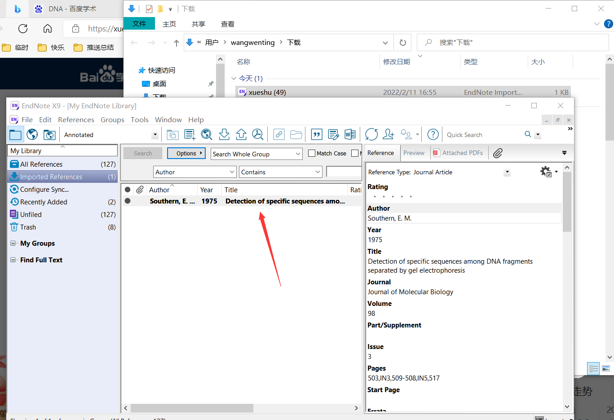Open Explorer address history dropdown

[x=385, y=43]
